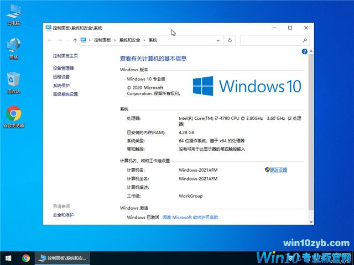Close the System window
Image resolution: width=354 pixels, height=265 pixels.
tap(306, 28)
